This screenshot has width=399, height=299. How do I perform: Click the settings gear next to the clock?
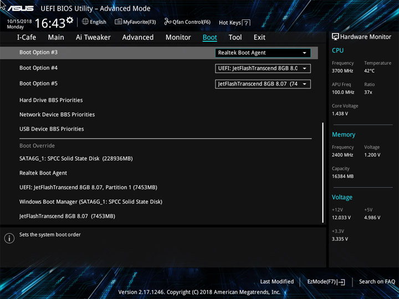coord(69,20)
